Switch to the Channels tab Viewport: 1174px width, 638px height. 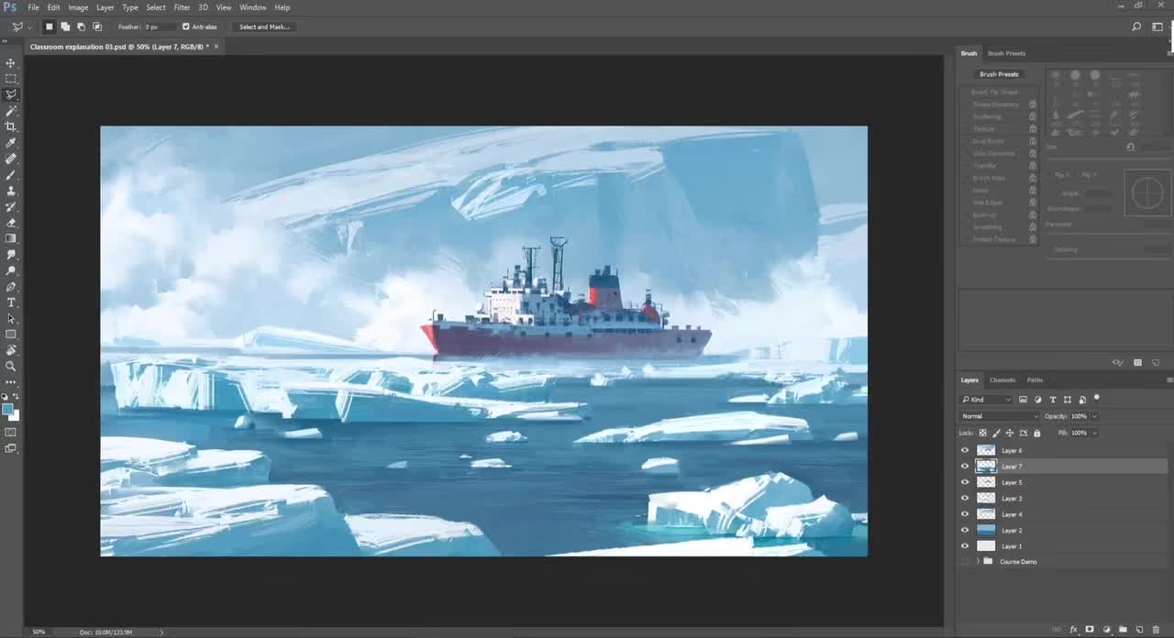(x=1002, y=379)
